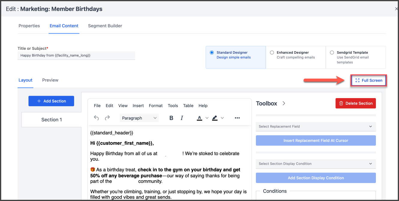399x201 pixels.
Task: Expand the Select Replacement Field dropdown
Action: tap(316, 127)
